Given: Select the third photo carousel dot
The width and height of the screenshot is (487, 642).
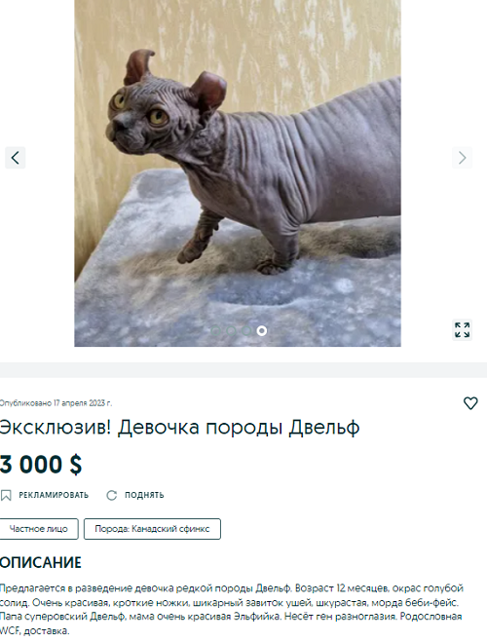Looking at the screenshot, I should [246, 330].
